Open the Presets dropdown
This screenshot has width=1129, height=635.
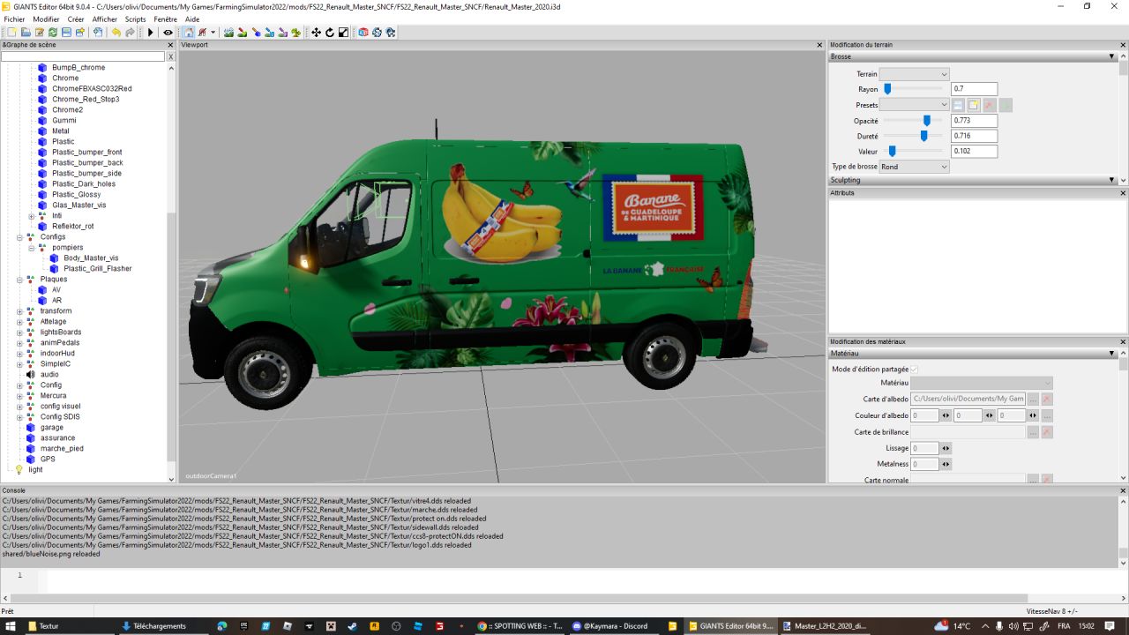[914, 105]
